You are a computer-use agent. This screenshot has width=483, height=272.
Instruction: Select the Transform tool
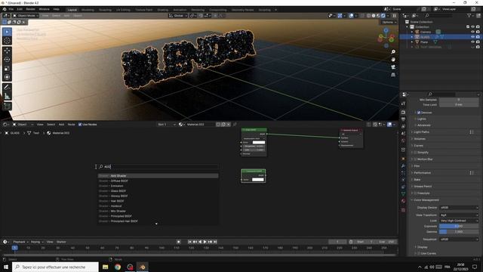point(7,77)
